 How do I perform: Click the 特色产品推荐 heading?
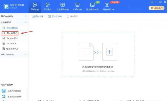(x=7, y=85)
